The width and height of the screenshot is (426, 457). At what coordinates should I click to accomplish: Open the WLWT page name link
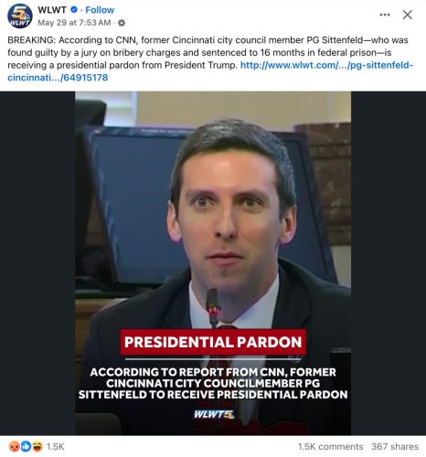52,10
